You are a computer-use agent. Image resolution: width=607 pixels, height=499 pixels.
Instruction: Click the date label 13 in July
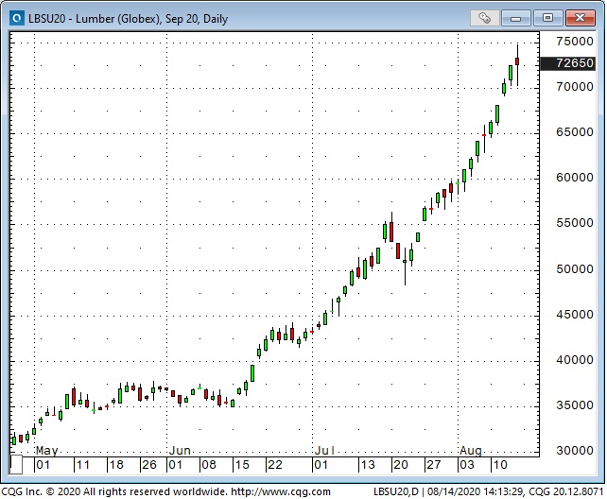pos(368,465)
